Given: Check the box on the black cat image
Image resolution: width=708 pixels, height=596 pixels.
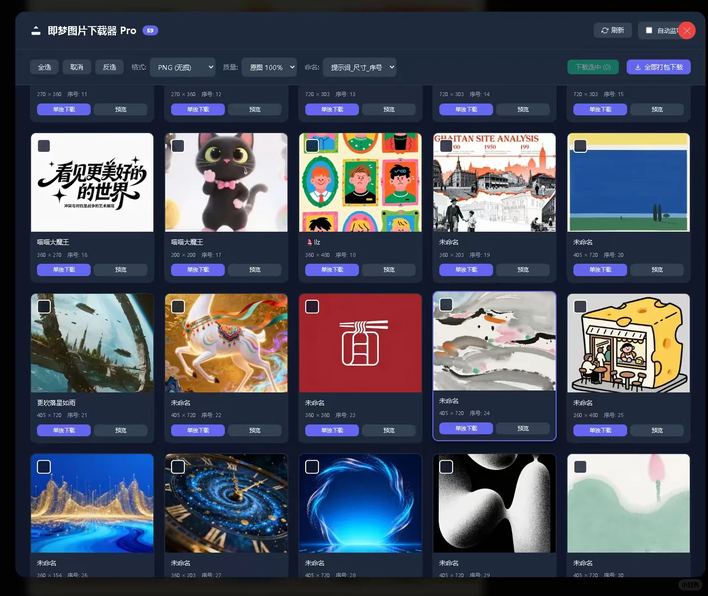Looking at the screenshot, I should coord(178,146).
